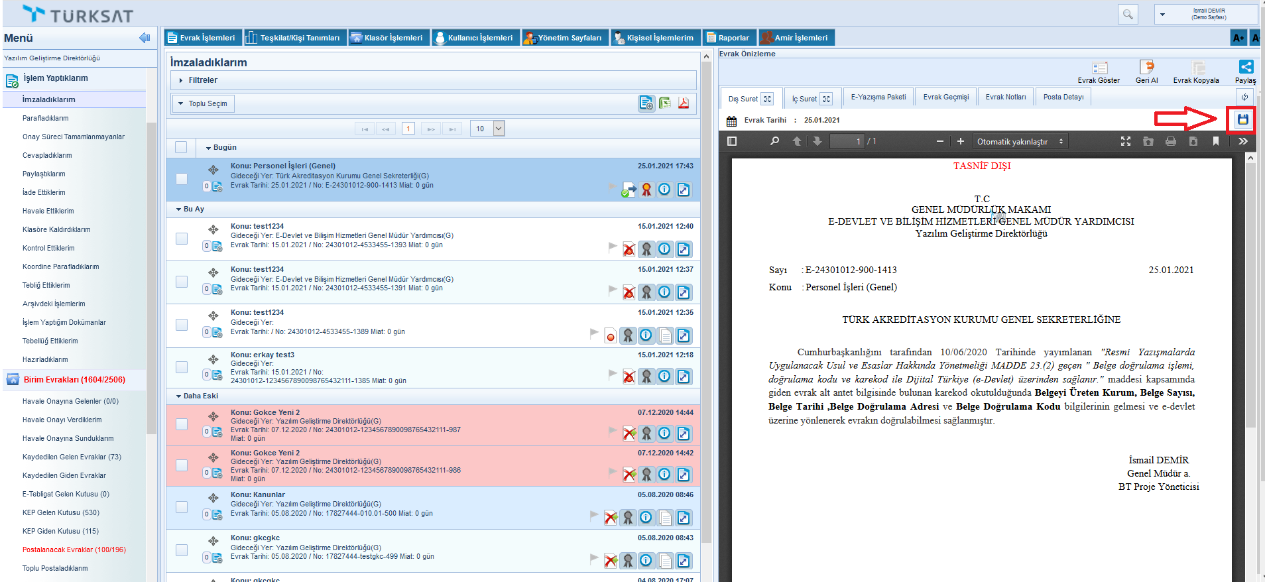Click the Evrak Göster icon
Screen dimensions: 1265x582
(x=1099, y=68)
